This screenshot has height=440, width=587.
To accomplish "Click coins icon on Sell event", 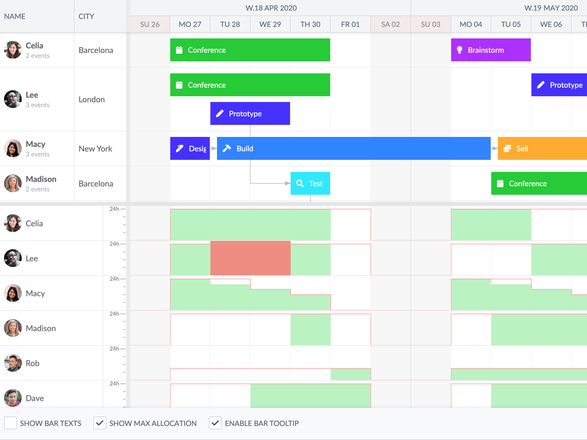I will point(507,148).
